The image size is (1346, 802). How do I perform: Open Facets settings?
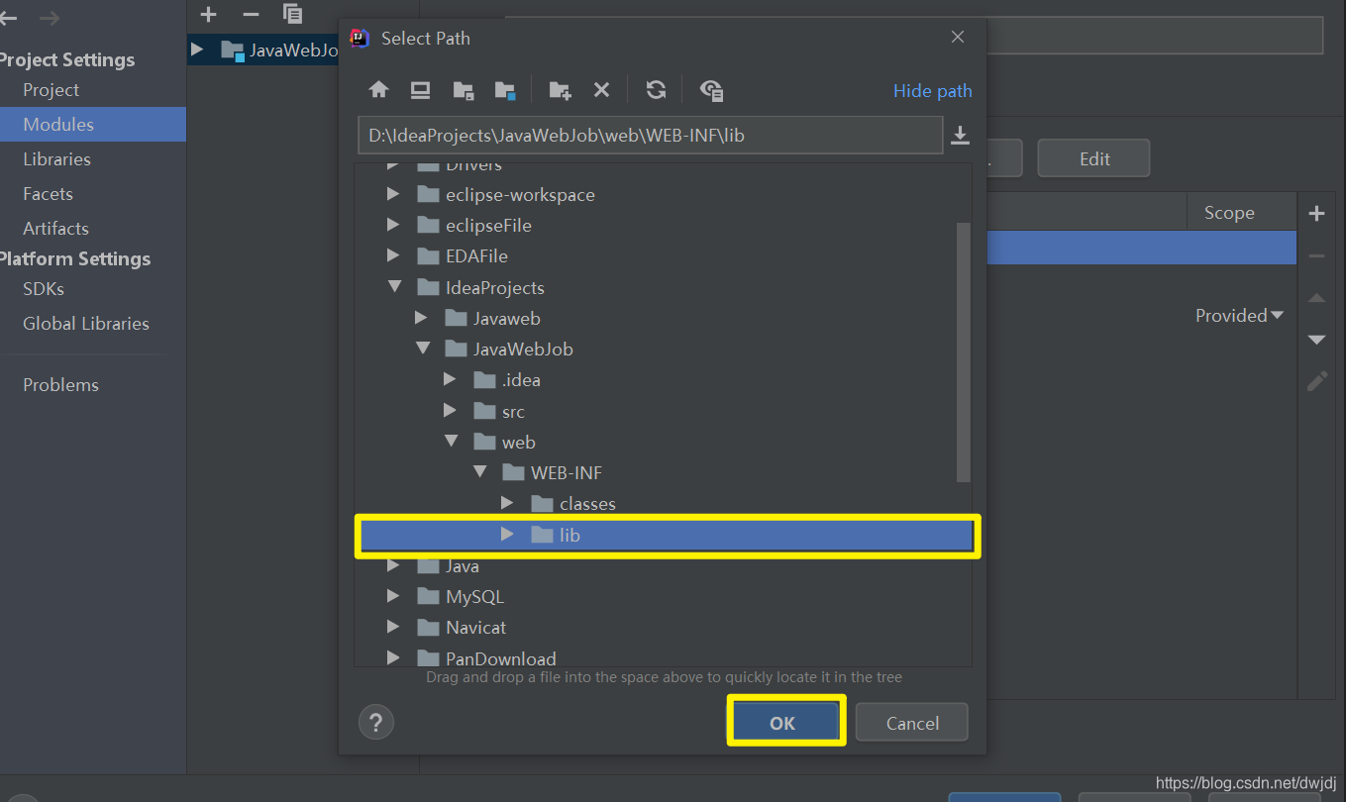pyautogui.click(x=48, y=193)
